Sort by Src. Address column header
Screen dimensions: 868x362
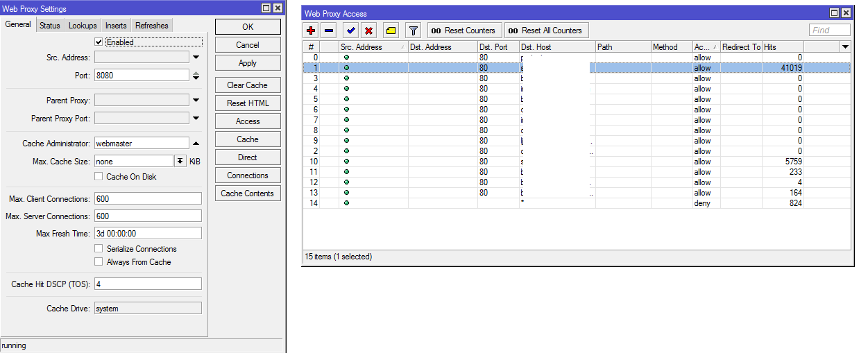point(373,47)
